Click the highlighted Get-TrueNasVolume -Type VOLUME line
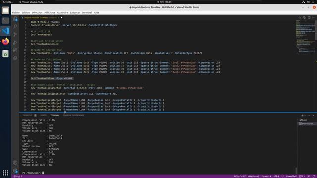The height and width of the screenshot is (178, 317). tap(52, 78)
